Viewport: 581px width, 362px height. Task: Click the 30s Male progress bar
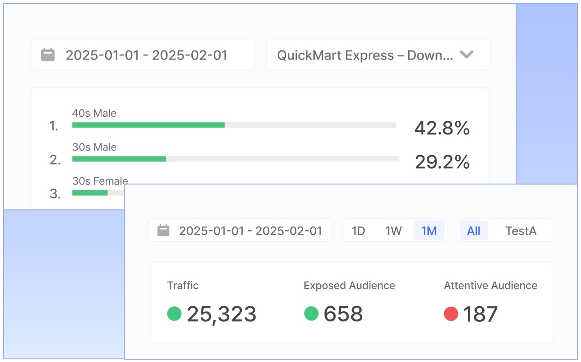coord(235,159)
